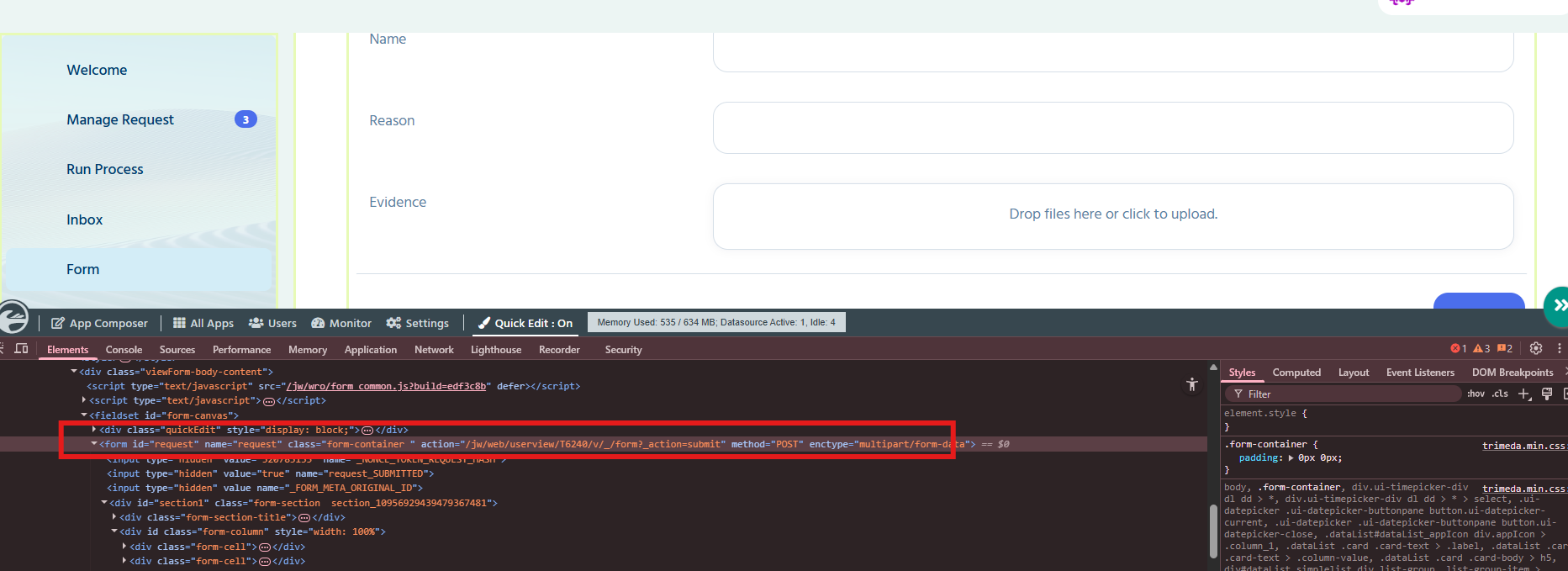Switch to the Network tab
The height and width of the screenshot is (571, 1568).
(434, 349)
